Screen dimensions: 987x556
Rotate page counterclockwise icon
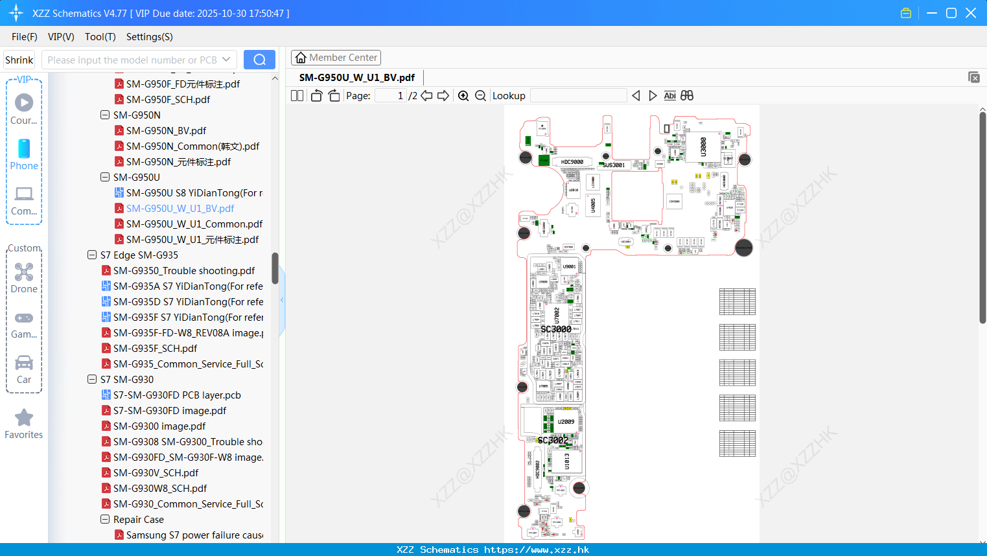316,95
